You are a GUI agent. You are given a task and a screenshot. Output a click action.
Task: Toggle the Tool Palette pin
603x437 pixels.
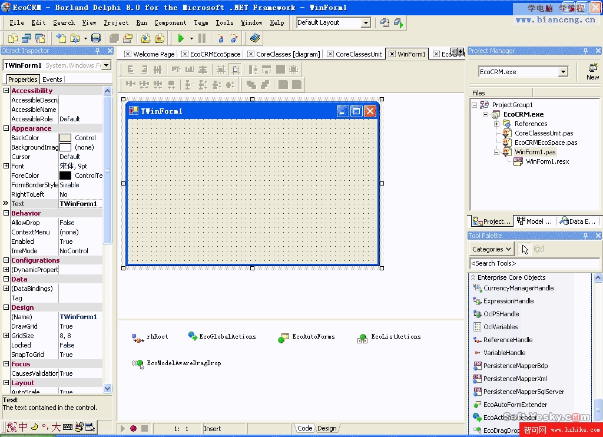click(586, 236)
